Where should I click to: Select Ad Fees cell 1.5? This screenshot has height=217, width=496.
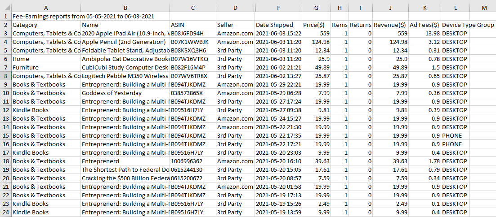425,68
